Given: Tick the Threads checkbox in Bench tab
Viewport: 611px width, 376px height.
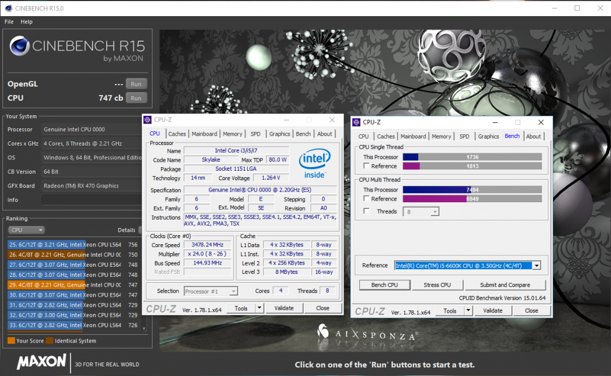Looking at the screenshot, I should coord(366,211).
